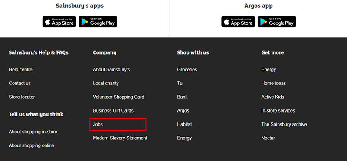This screenshot has width=347, height=161.
Task: Open Business Gift Cards link
Action: (x=113, y=111)
